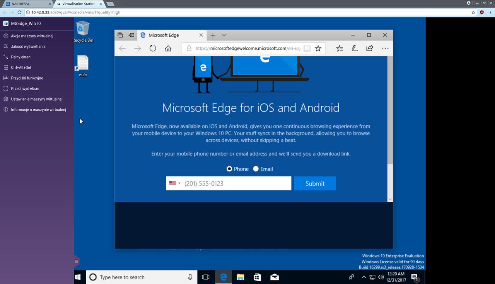The image size is (495, 284).
Task: Click the Windows search box
Action: [142, 277]
